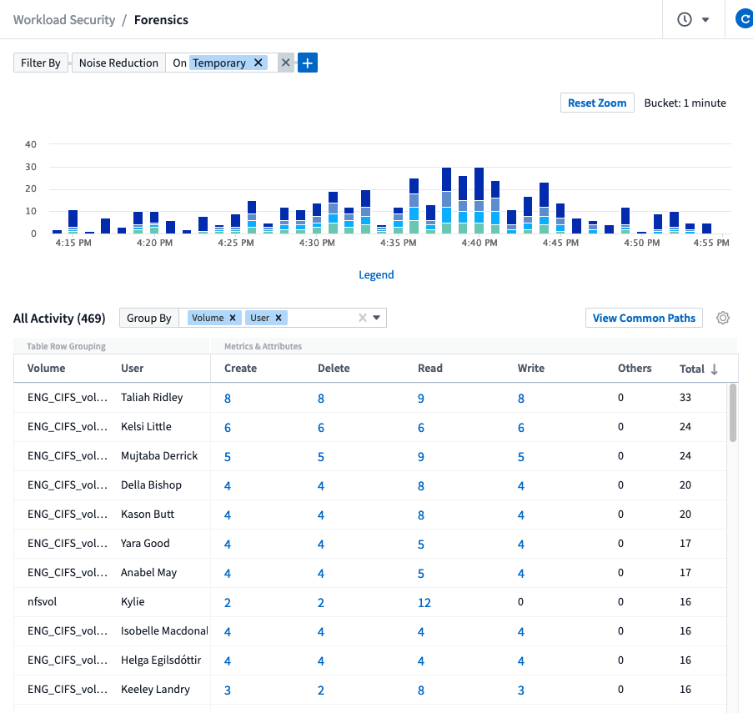The image size is (753, 713).
Task: Navigate to Workload Security breadcrumb
Action: [63, 19]
